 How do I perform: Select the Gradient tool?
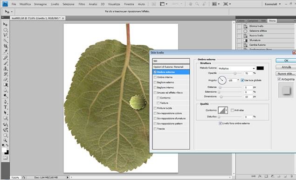coord(5,85)
